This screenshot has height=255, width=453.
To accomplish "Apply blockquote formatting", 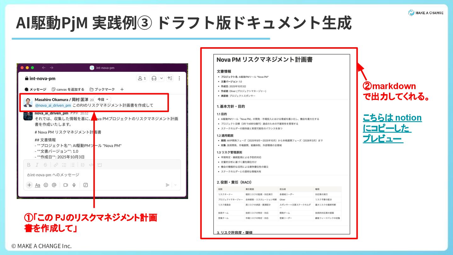I will (x=83, y=165).
